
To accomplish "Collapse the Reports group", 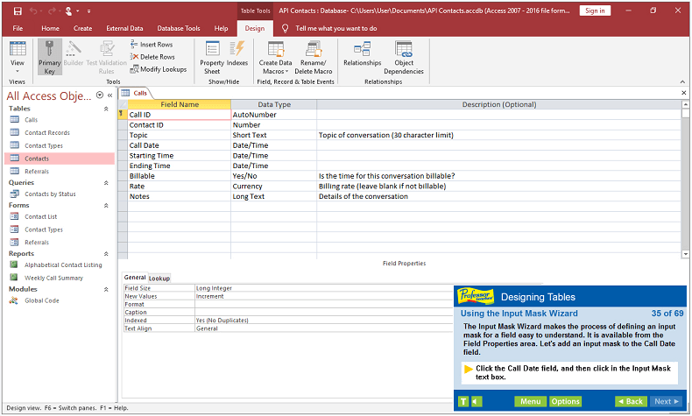I will tap(106, 254).
